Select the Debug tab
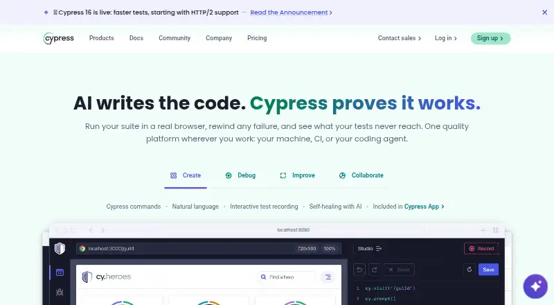 coord(240,175)
